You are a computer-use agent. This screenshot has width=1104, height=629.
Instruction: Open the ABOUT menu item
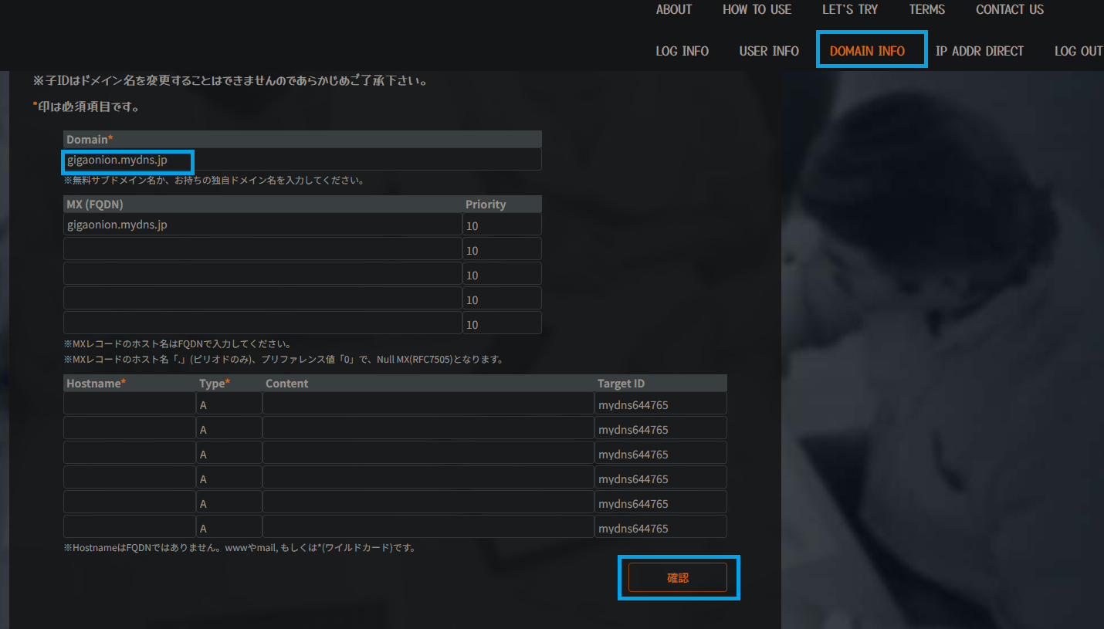tap(672, 9)
